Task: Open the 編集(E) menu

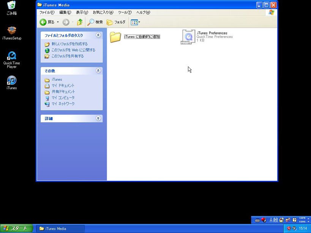Action: 65,12
